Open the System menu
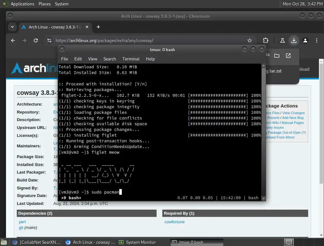The width and height of the screenshot is (324, 246). 62,4
